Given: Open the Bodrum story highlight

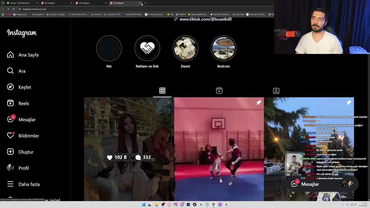Looking at the screenshot, I should pyautogui.click(x=223, y=48).
